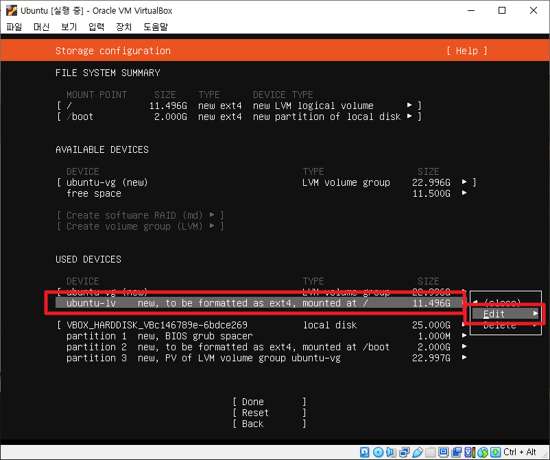The width and height of the screenshot is (550, 460).
Task: Activate the Back button
Action: point(270,424)
